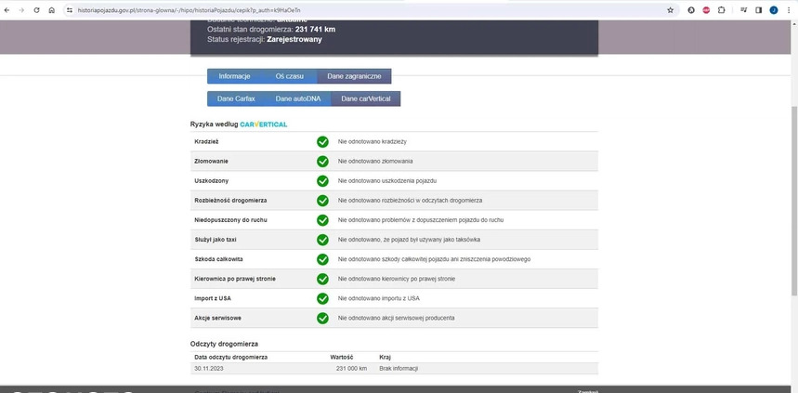The width and height of the screenshot is (798, 393).
Task: Open the Chrome three-dot menu
Action: [x=788, y=10]
